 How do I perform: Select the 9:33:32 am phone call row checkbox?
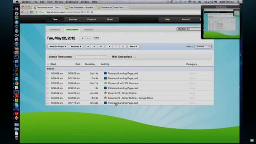48,83
